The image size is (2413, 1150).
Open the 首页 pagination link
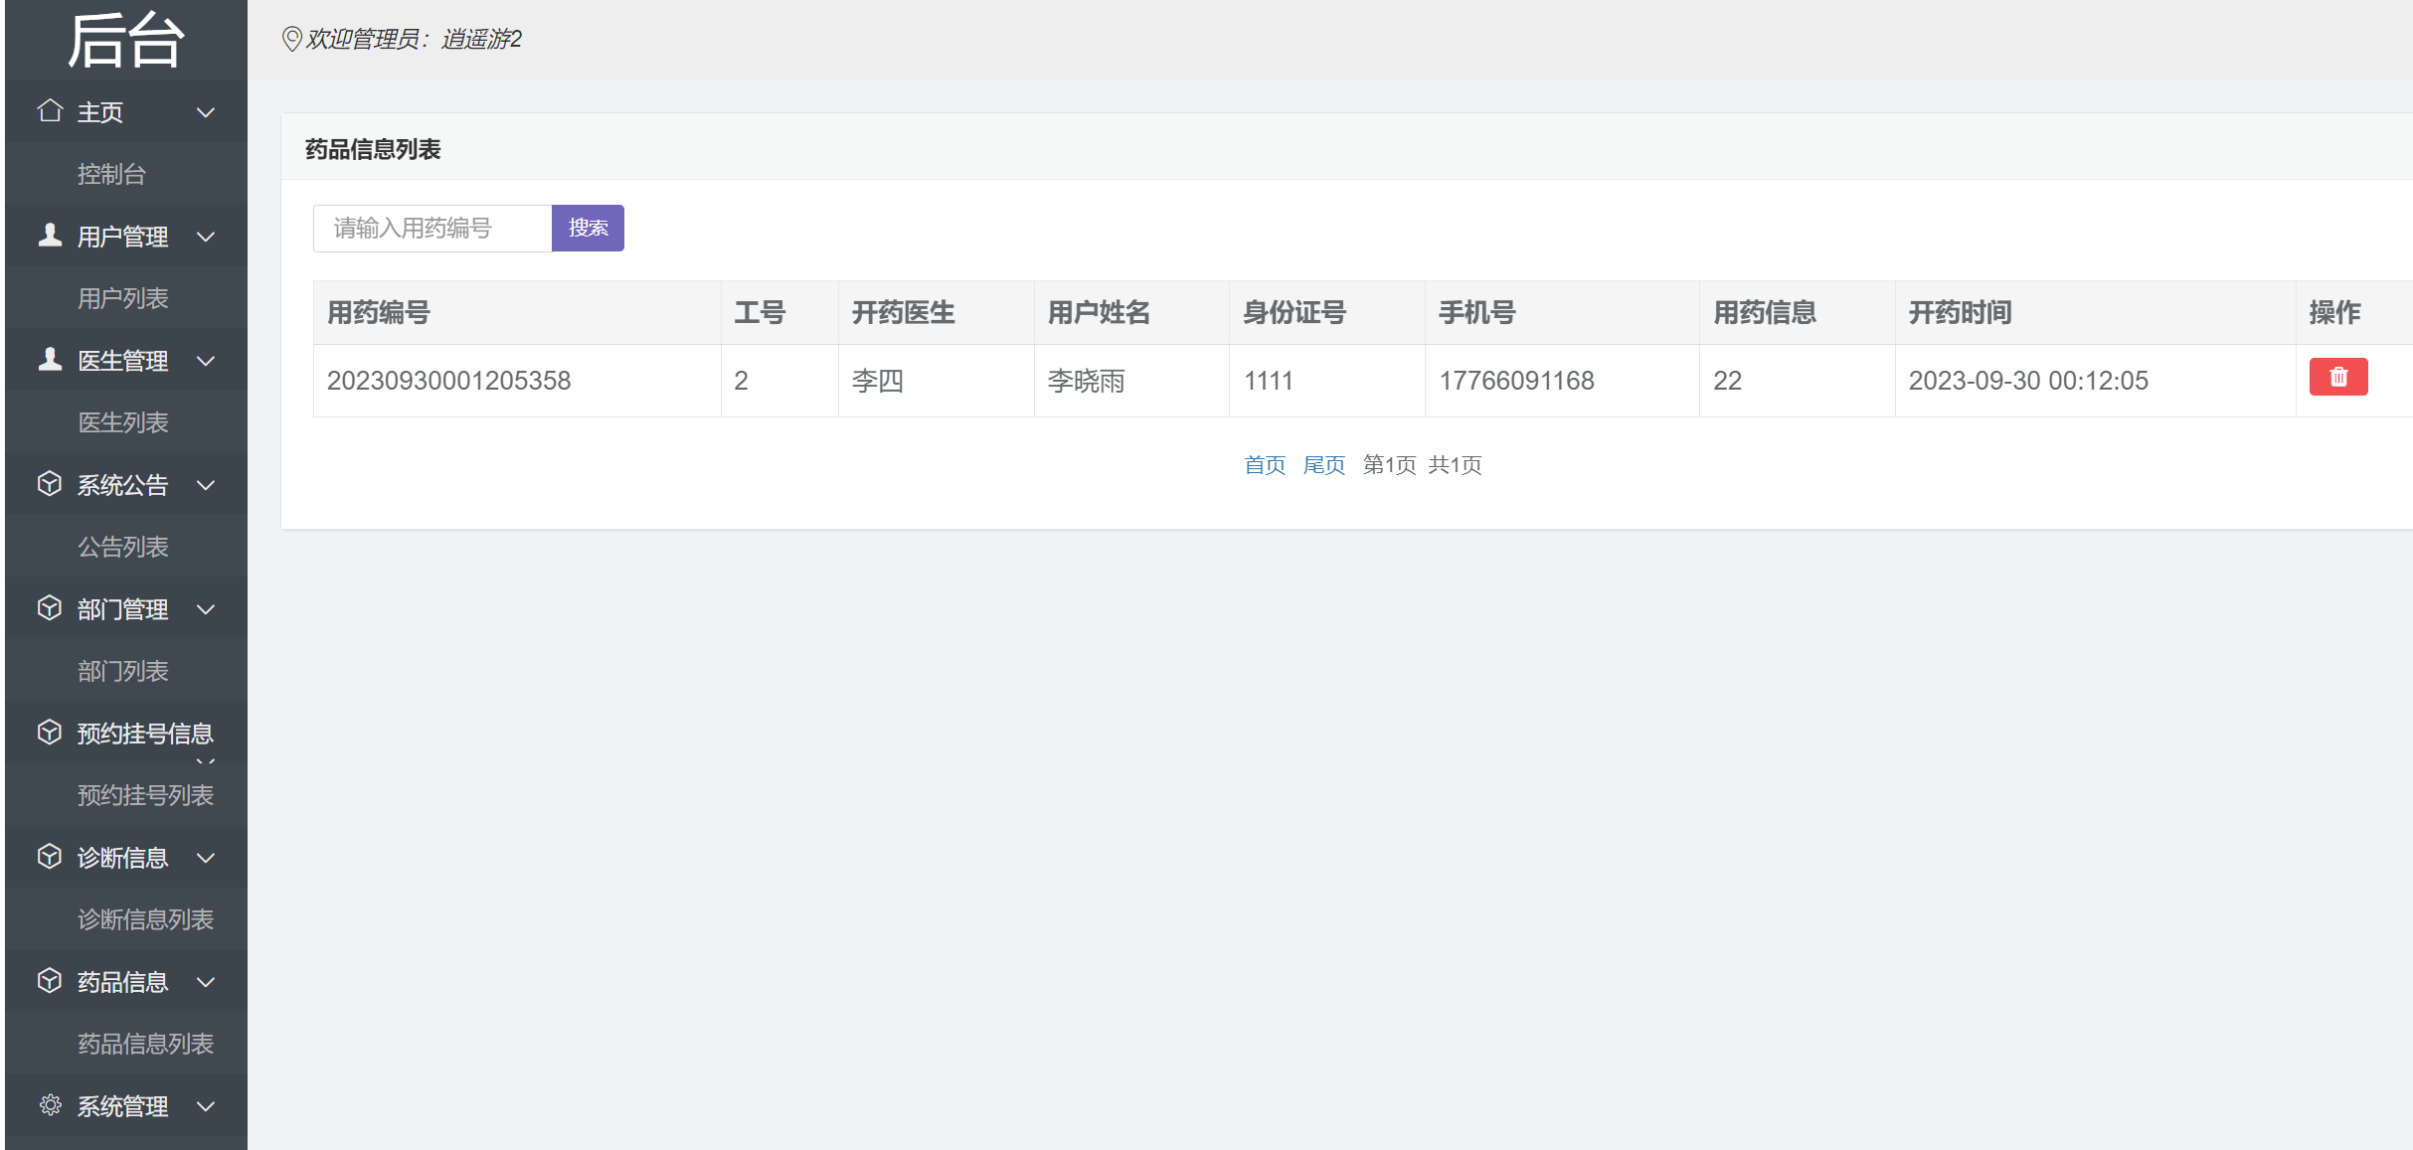pyautogui.click(x=1265, y=464)
